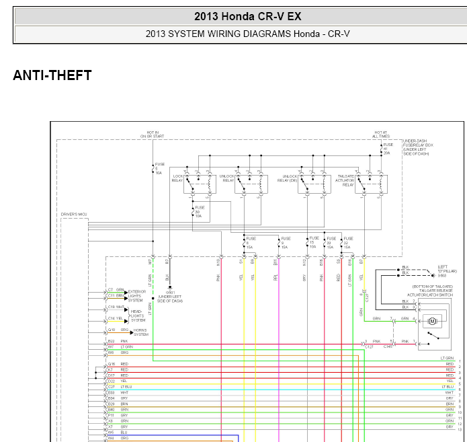Click the "FUSE 41 20A" label

pos(388,149)
